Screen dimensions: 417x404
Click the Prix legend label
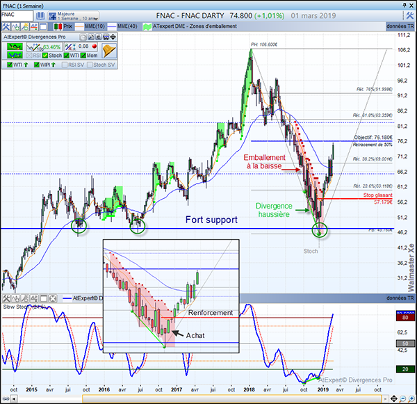pyautogui.click(x=67, y=26)
